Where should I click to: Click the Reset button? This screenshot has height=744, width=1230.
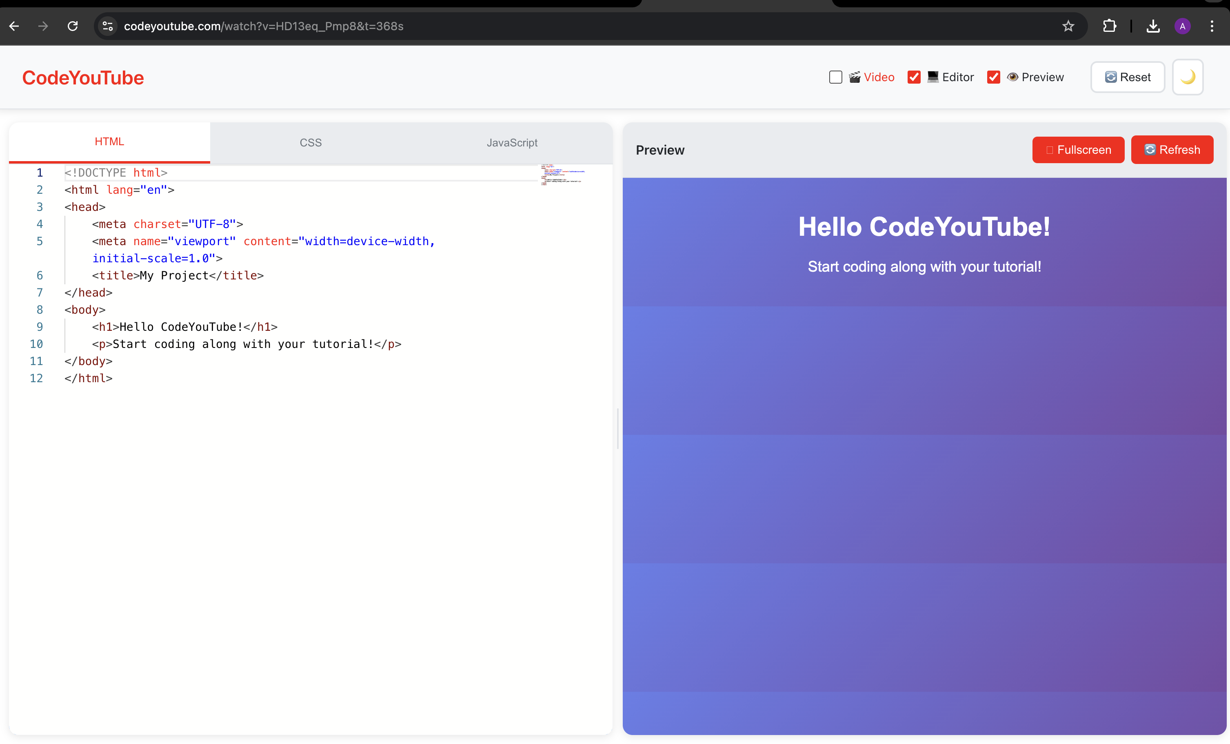(1127, 77)
